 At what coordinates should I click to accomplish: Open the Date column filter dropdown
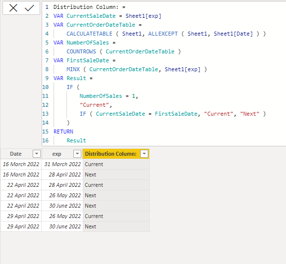[37, 154]
